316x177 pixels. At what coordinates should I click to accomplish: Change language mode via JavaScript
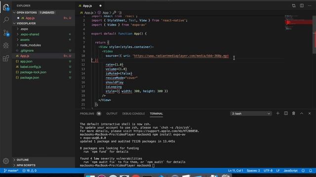pyautogui.click(x=290, y=171)
